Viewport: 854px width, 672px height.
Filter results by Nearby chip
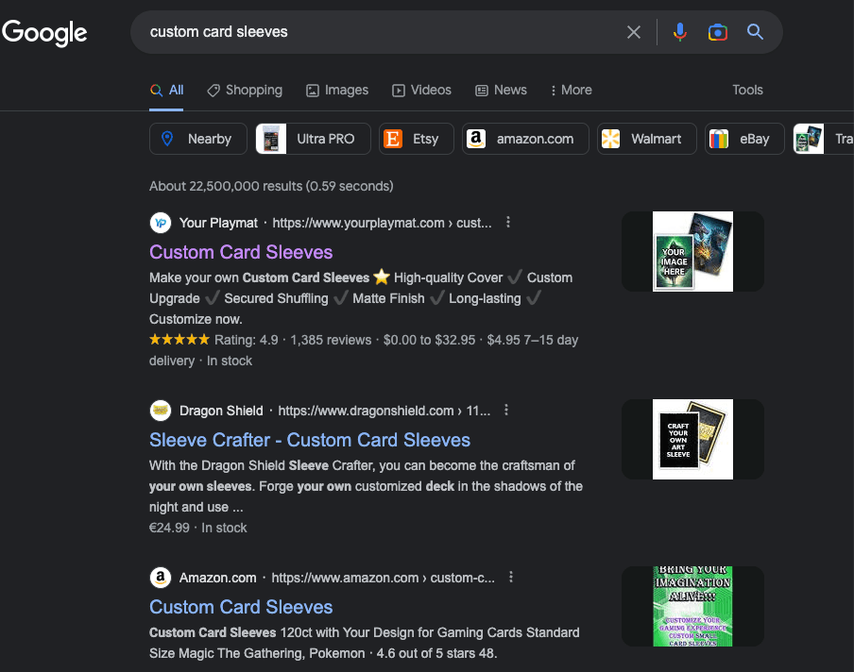click(x=198, y=139)
